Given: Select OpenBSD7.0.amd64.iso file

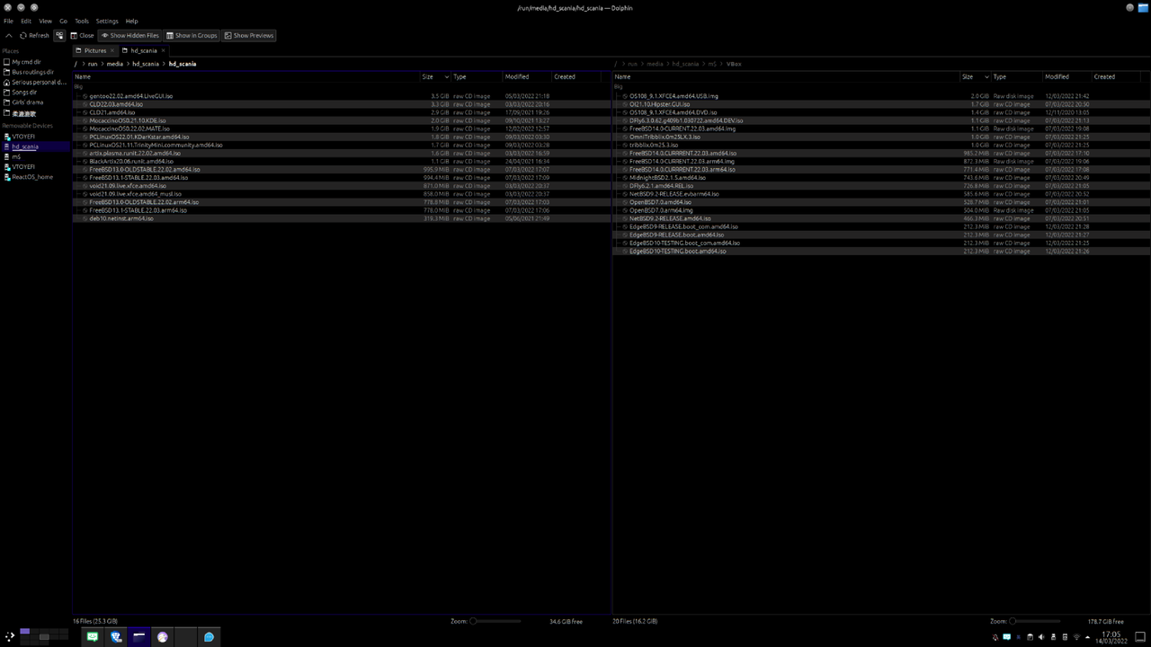Looking at the screenshot, I should (661, 202).
